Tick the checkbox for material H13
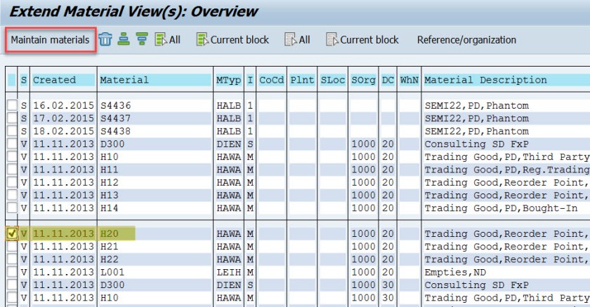This screenshot has height=307, width=590. tap(12, 195)
